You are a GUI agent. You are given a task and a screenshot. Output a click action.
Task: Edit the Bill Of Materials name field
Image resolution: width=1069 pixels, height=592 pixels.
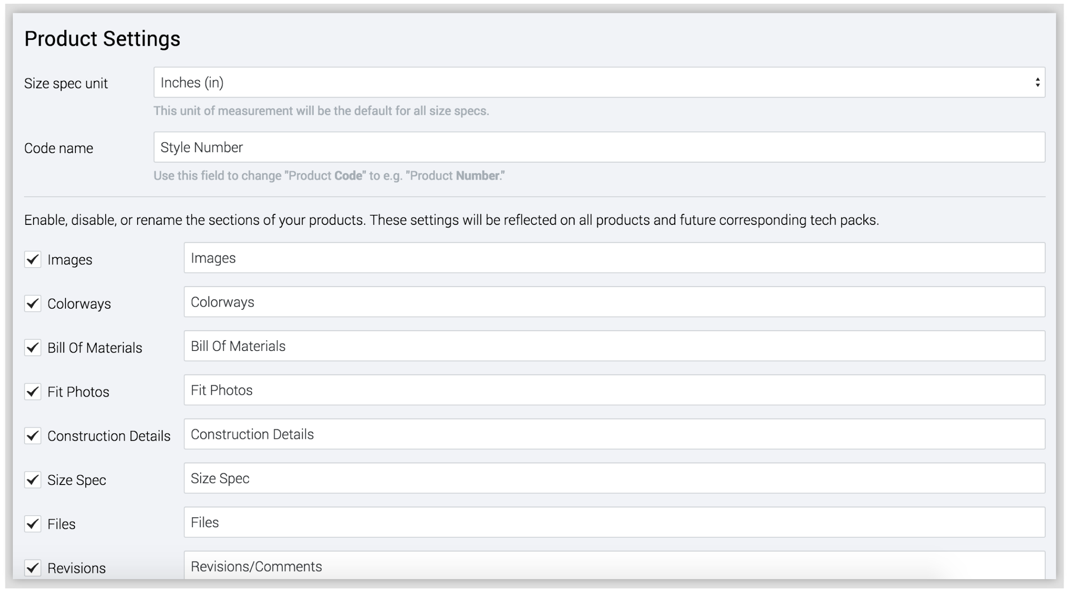[614, 346]
